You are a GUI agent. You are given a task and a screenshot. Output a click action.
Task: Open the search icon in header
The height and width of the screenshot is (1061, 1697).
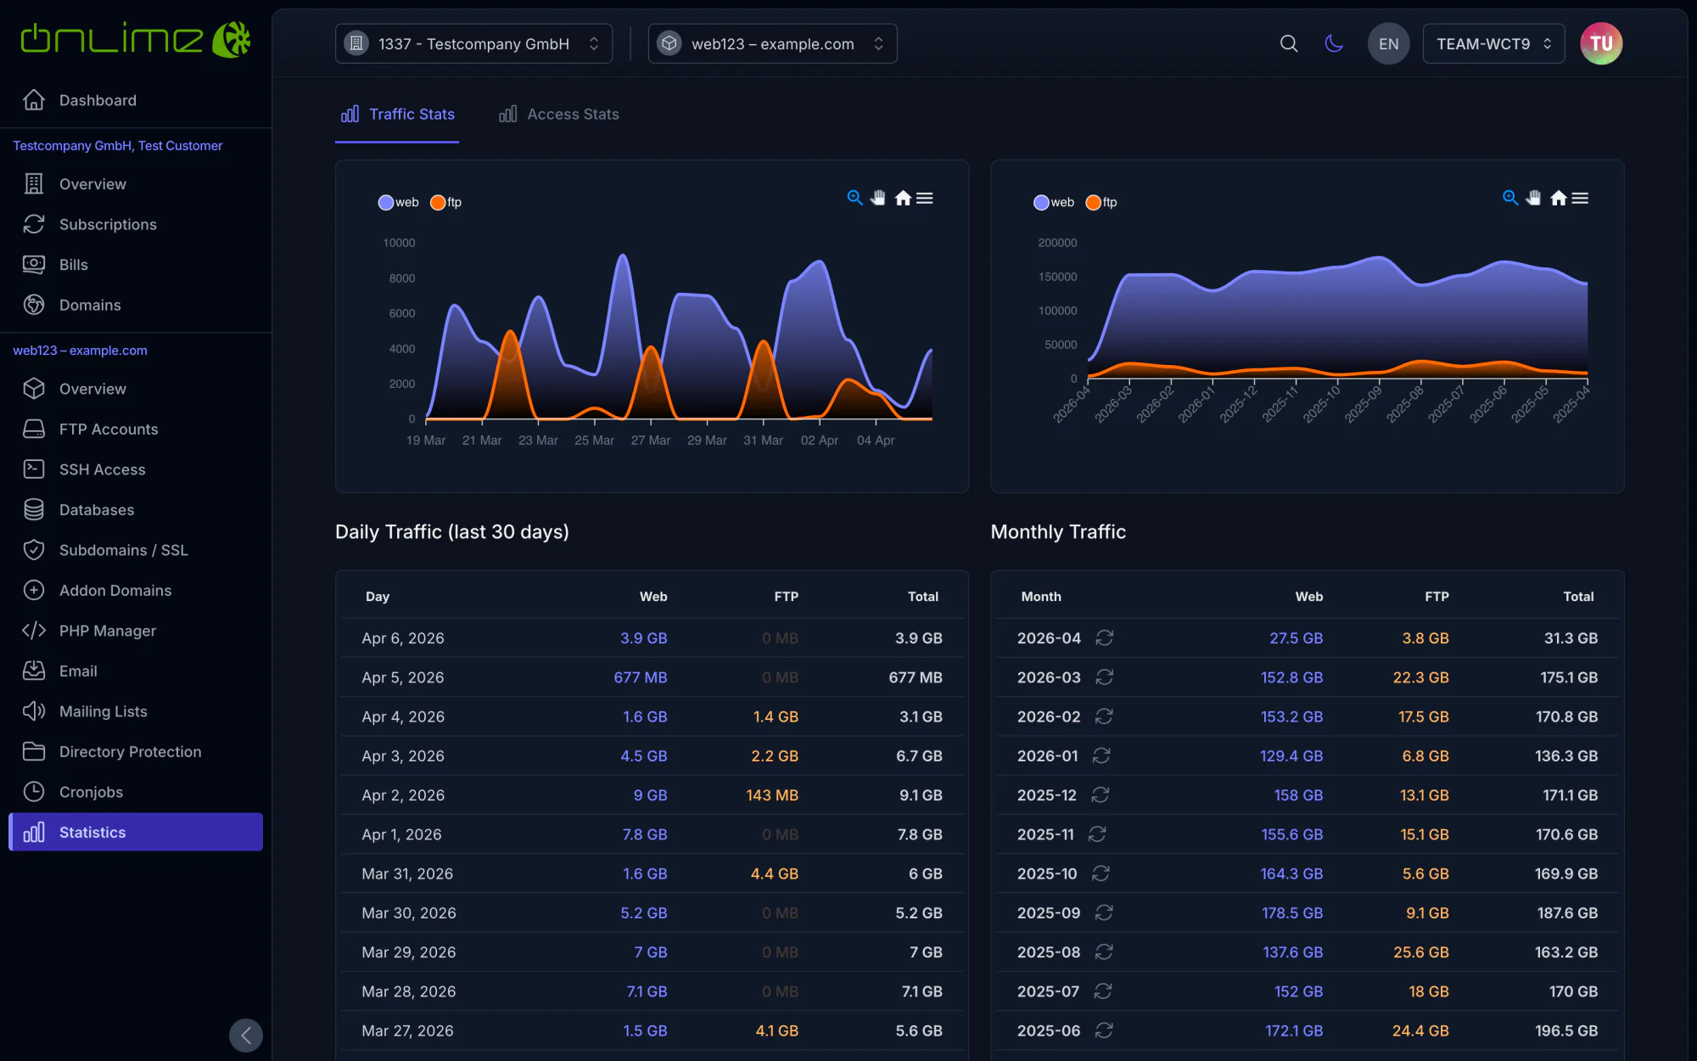1288,43
